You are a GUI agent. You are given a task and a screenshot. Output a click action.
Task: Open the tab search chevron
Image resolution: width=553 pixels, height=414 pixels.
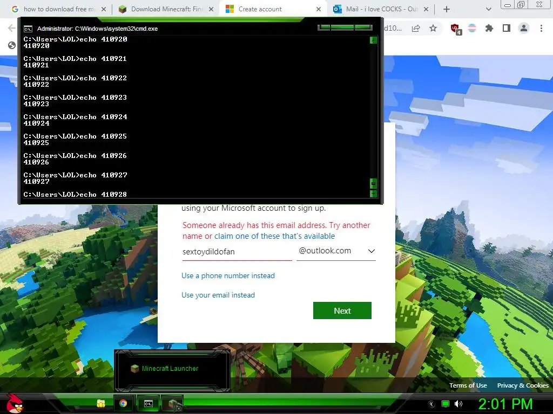[x=488, y=9]
